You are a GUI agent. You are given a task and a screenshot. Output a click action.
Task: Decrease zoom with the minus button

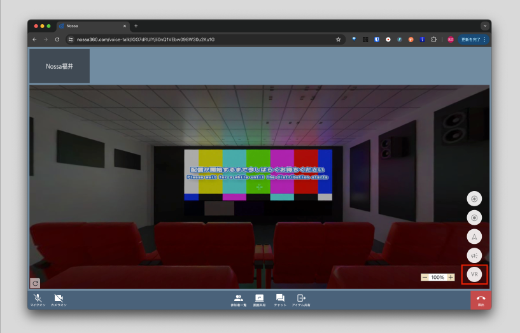(x=425, y=277)
